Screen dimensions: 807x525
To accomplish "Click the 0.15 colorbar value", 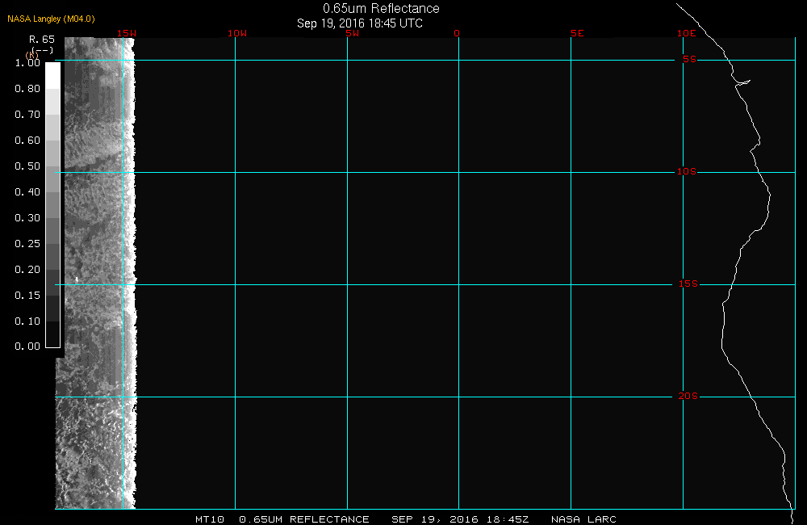I will click(x=27, y=296).
